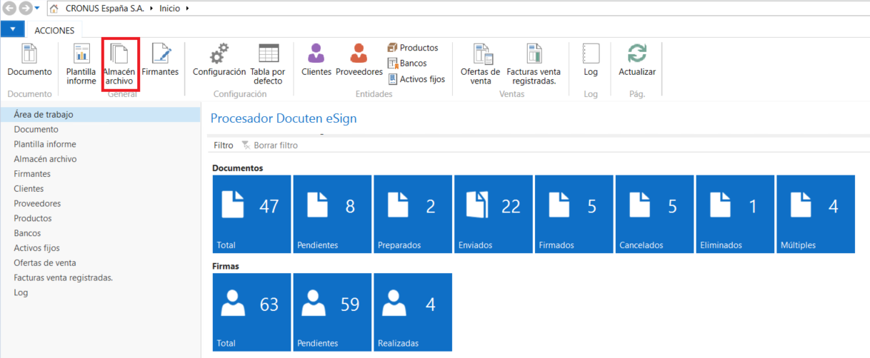Select Productos in navigation pane

[x=100, y=218]
